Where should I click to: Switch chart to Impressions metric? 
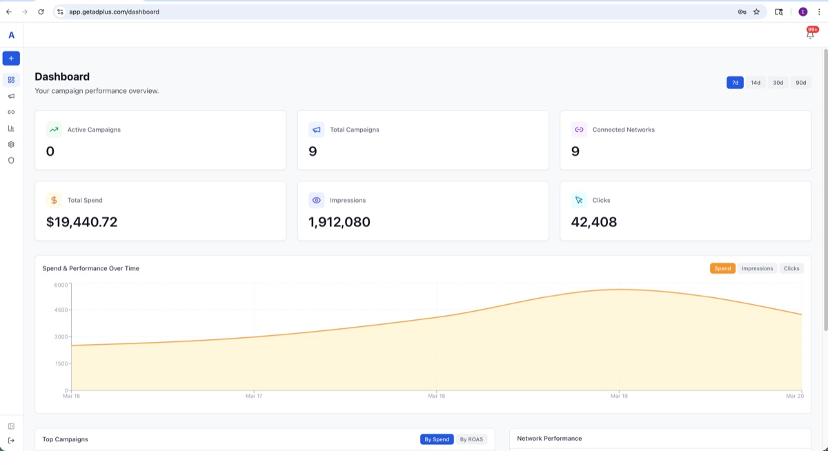pyautogui.click(x=757, y=268)
